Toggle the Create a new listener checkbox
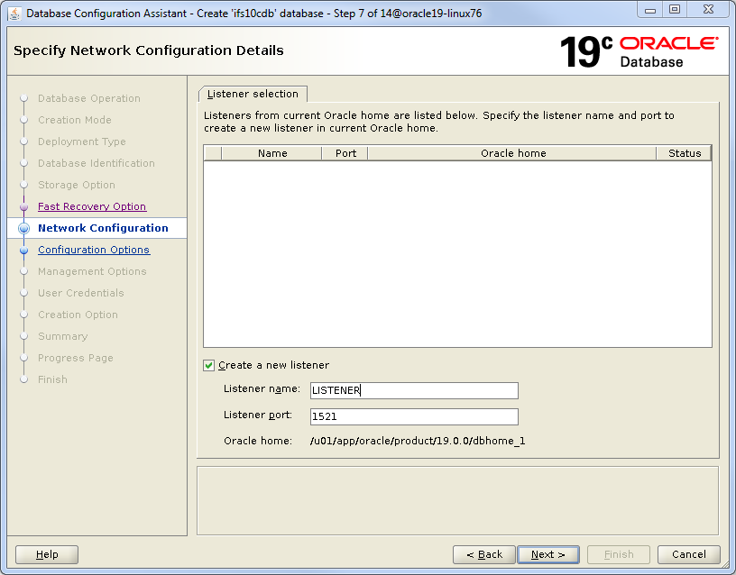The image size is (736, 575). point(209,365)
